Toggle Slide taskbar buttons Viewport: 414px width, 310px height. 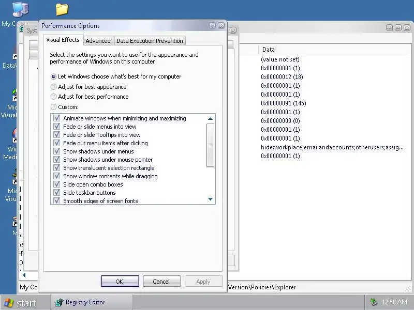56,192
